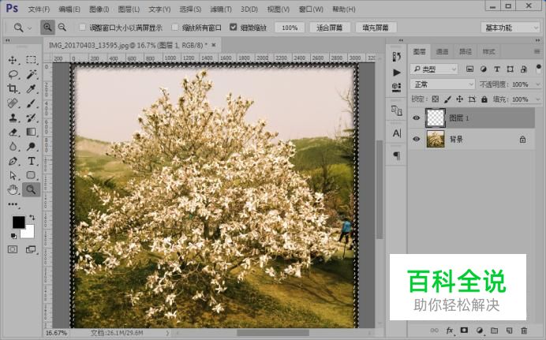
Task: Open the opacity 100% dropdown
Action: 537,84
